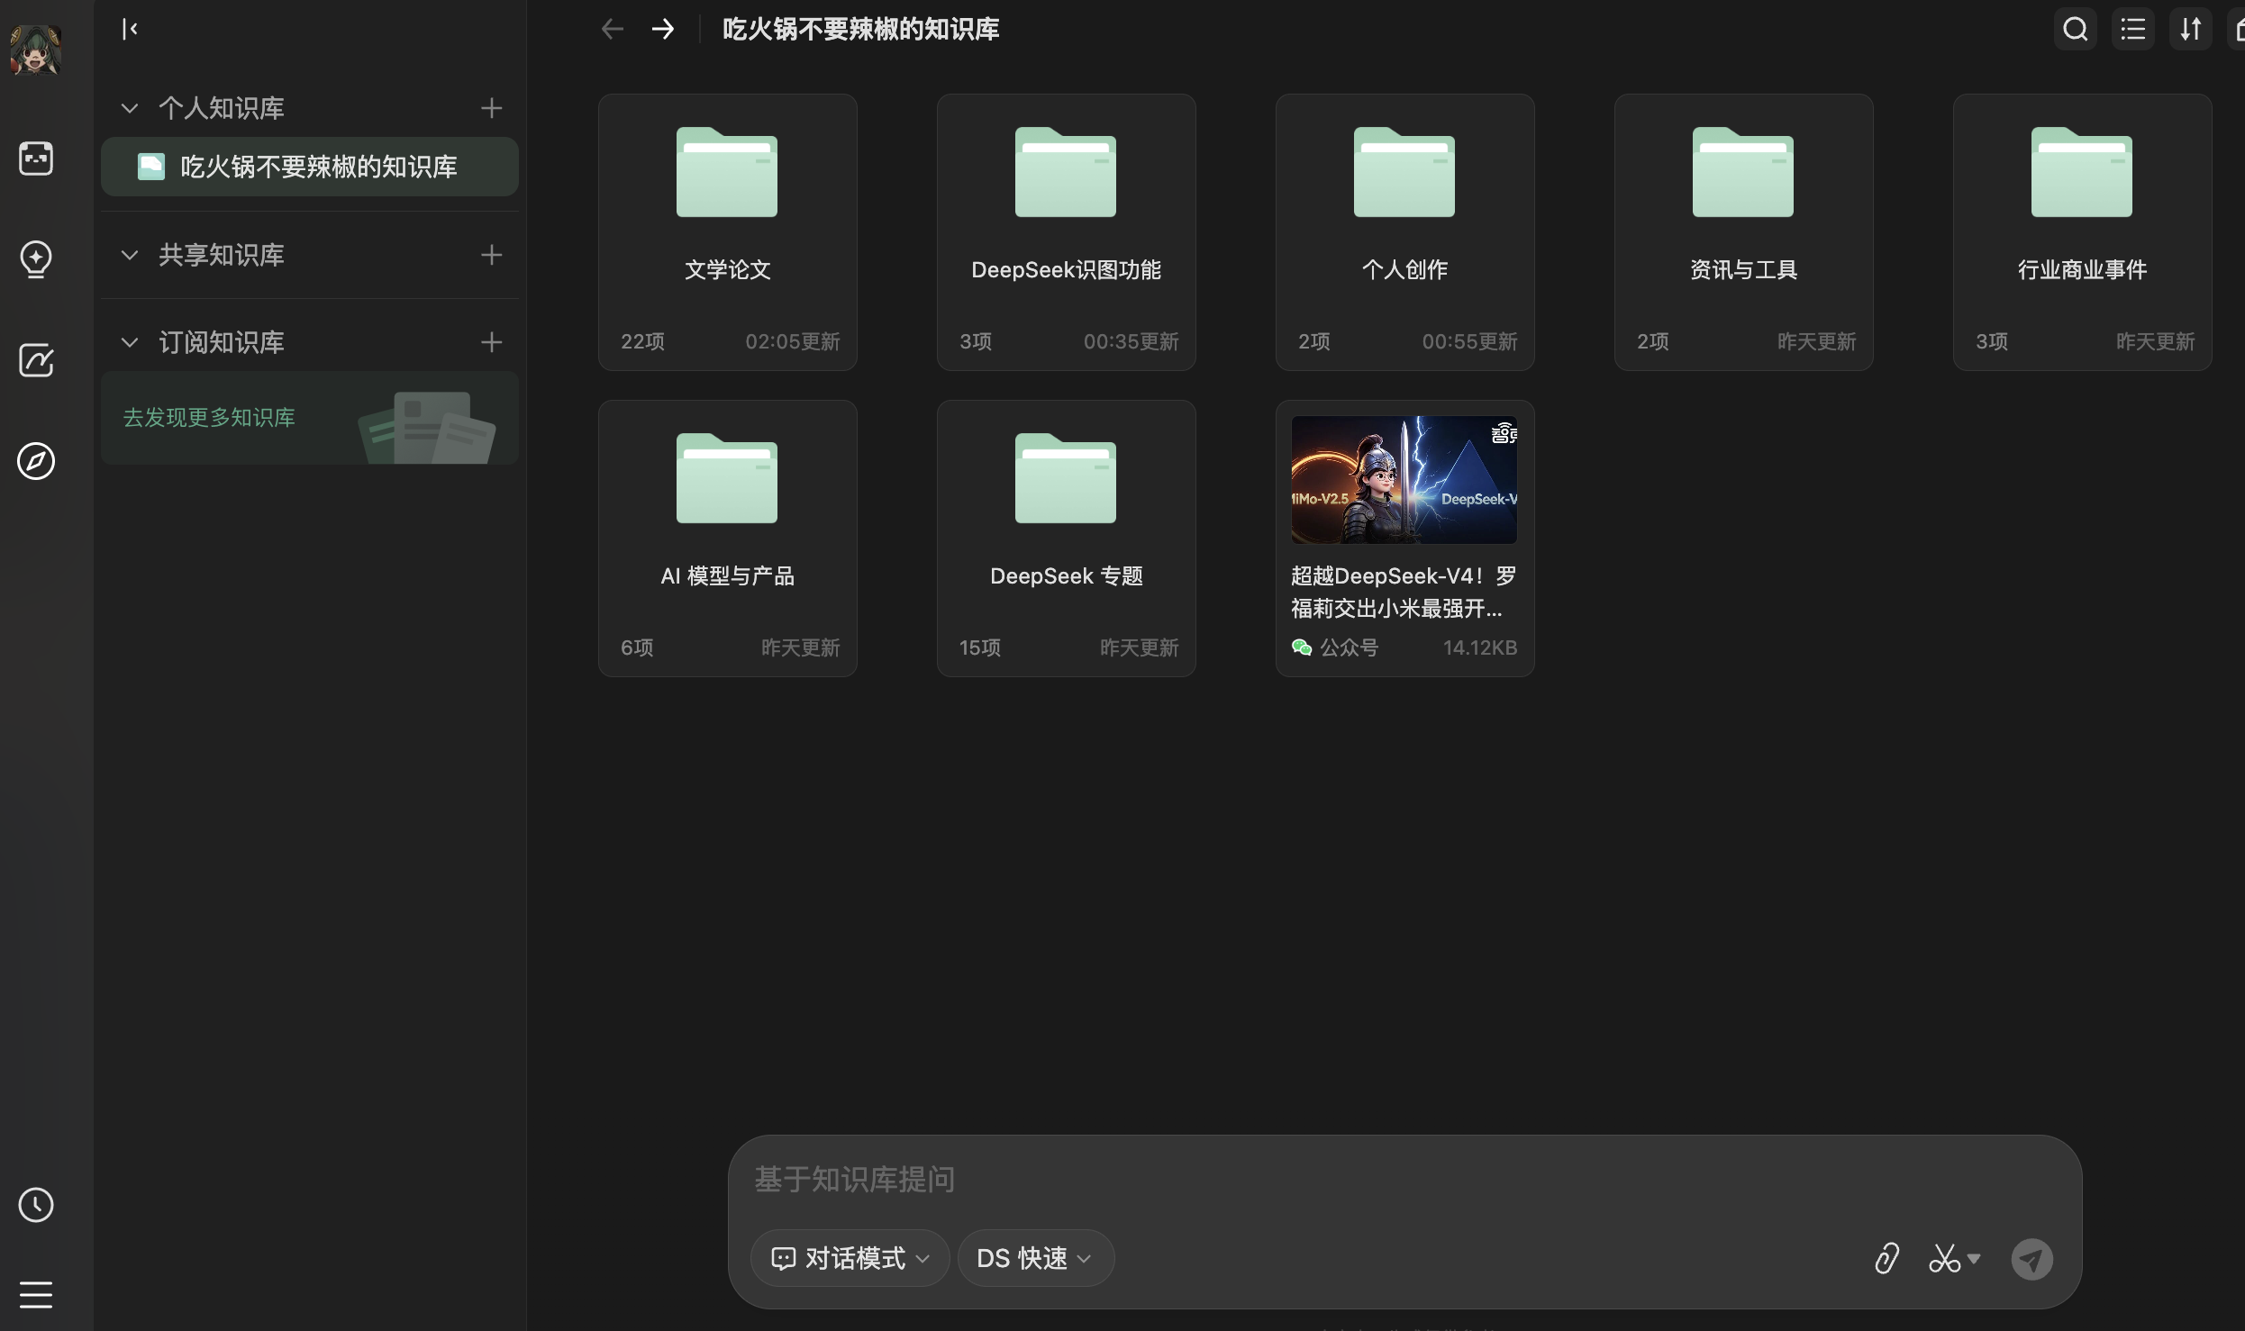Open the hamburger menu at sidebar bottom
Screen dimensions: 2245x1331
point(36,1295)
